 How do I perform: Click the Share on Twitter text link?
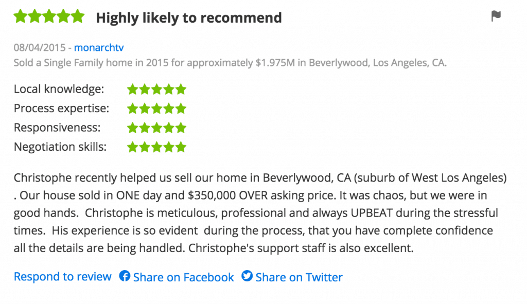(299, 277)
